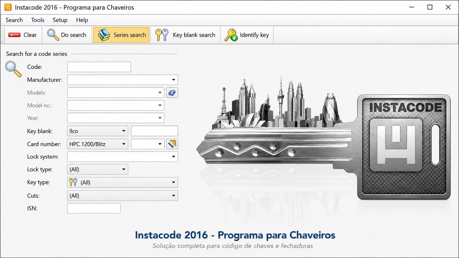Click the Card number ruler icon button
Viewport: 459px width, 258px height.
(172, 144)
